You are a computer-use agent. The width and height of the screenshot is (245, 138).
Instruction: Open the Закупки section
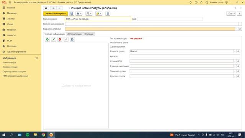click(11, 19)
